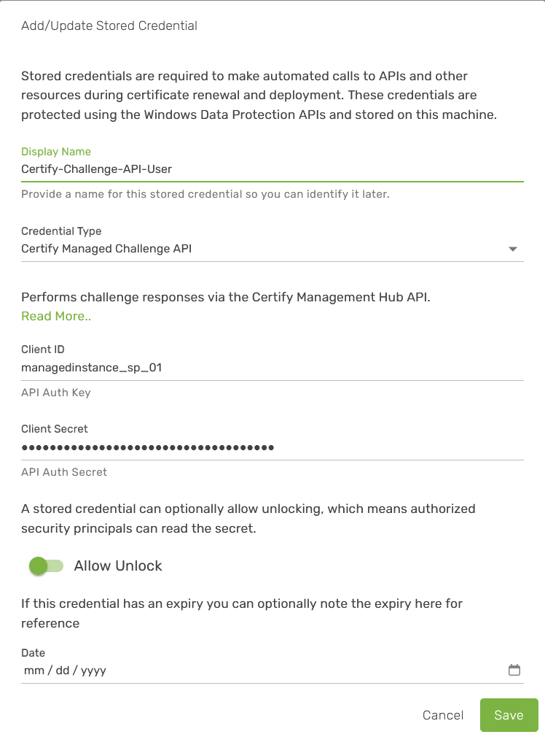Click the Add/Update Stored Credential title
This screenshot has height=737, width=545.
pyautogui.click(x=109, y=26)
